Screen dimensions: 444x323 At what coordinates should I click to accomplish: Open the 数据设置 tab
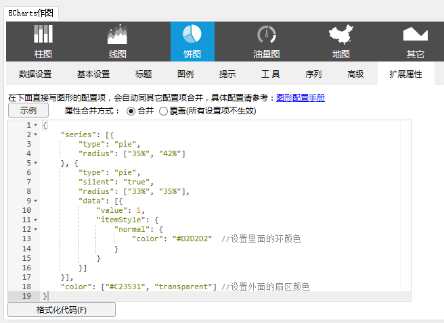(35, 74)
